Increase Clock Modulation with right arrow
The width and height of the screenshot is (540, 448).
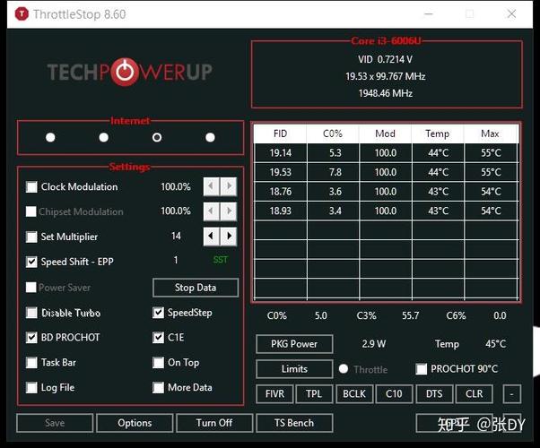[x=229, y=186]
